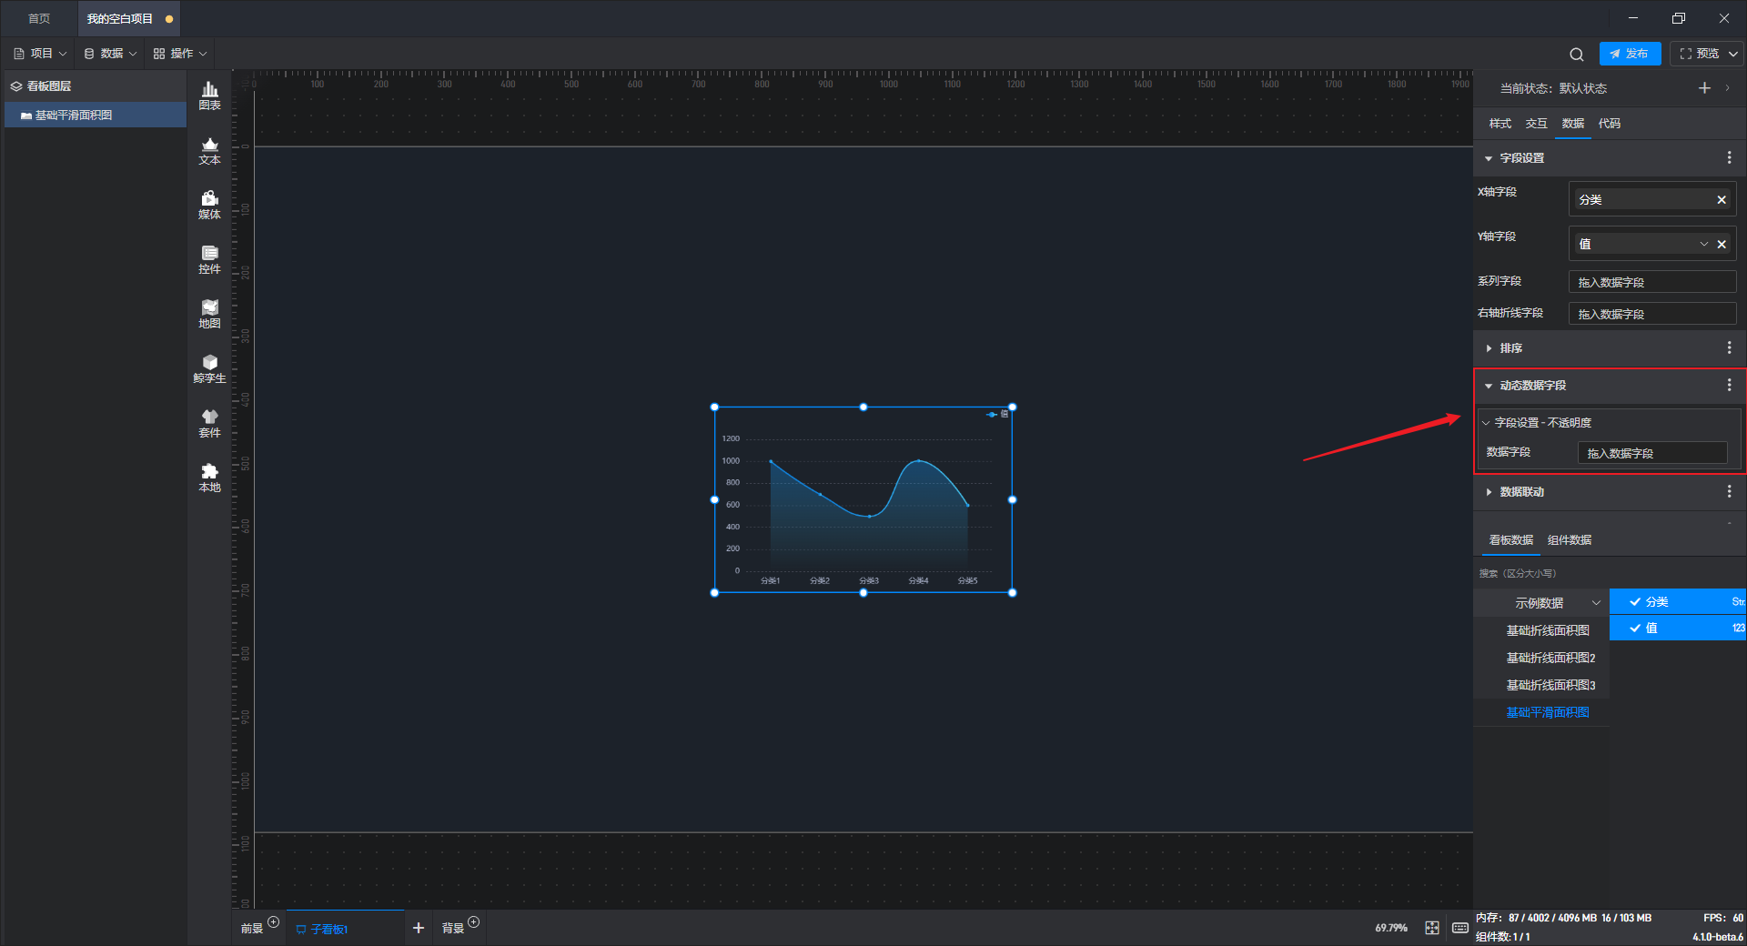
Task: Click the 前景 button
Action: (252, 929)
